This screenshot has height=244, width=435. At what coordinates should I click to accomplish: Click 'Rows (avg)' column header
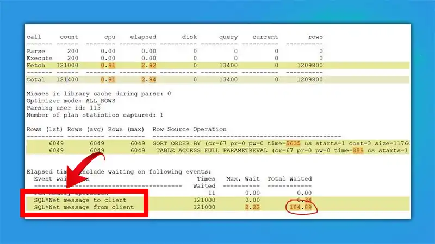85,129
